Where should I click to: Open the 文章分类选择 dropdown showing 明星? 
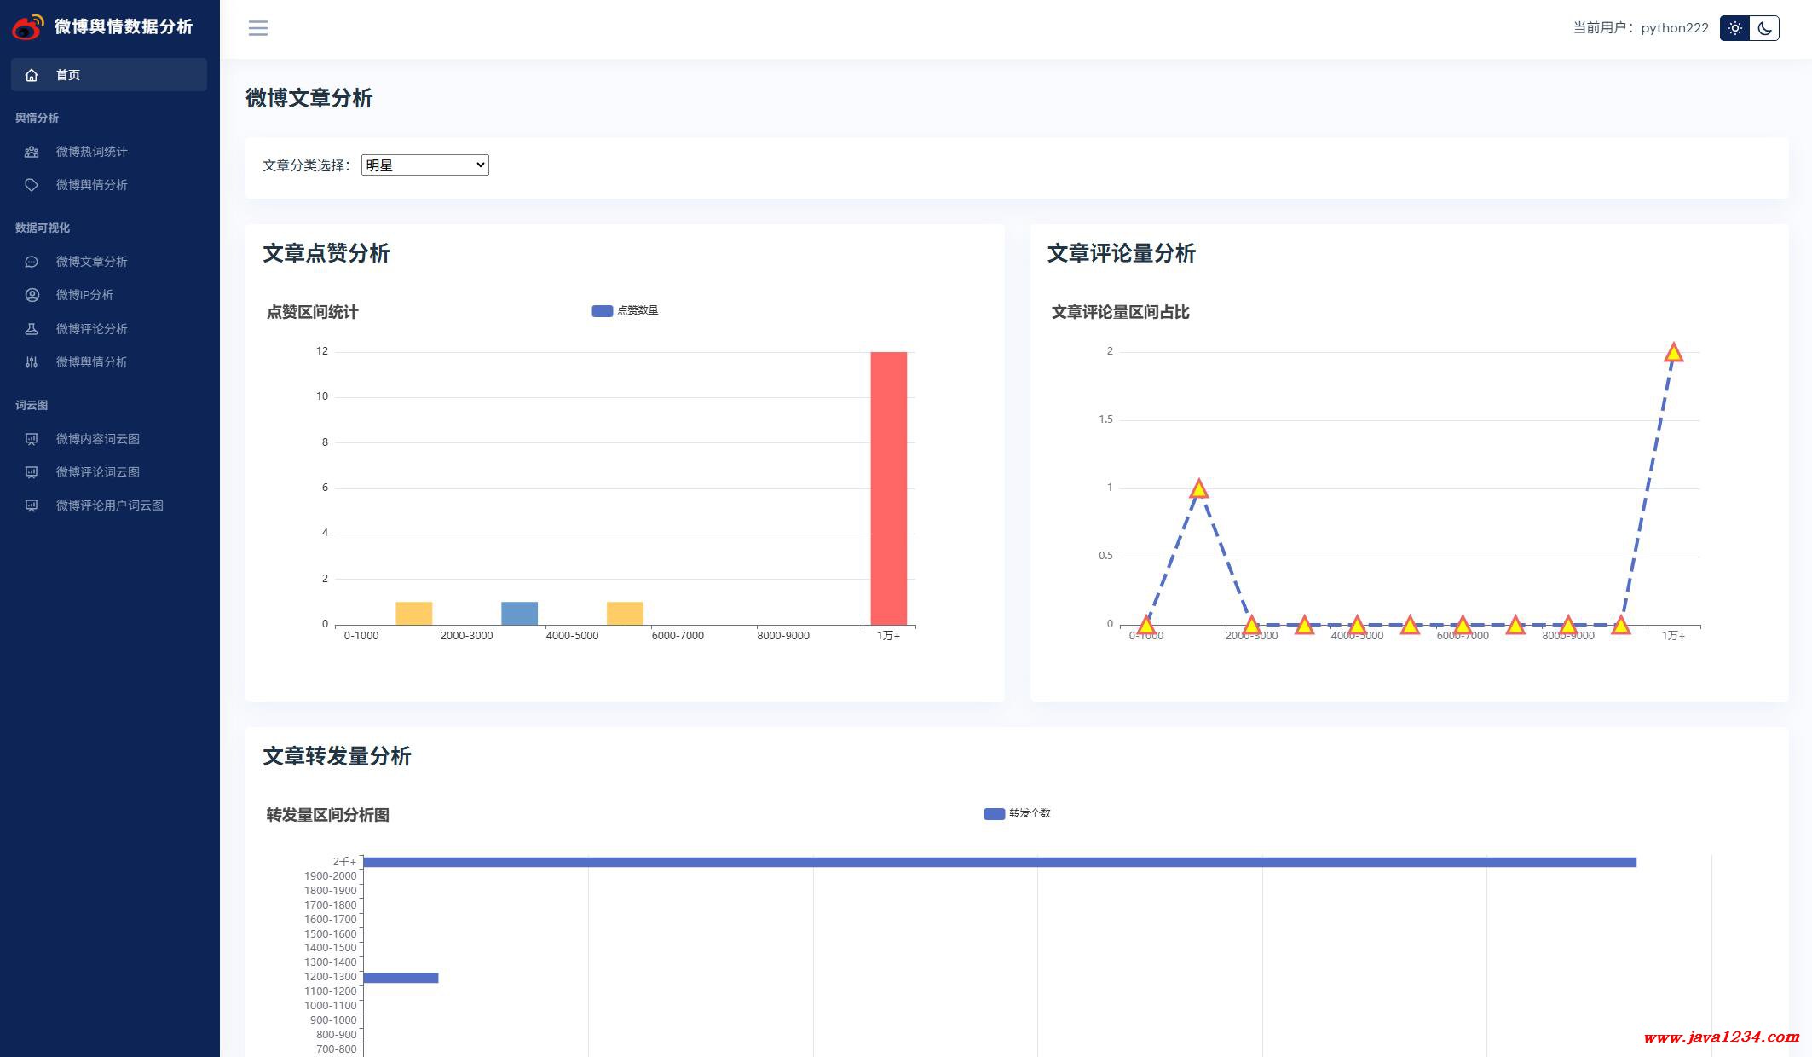pos(424,165)
